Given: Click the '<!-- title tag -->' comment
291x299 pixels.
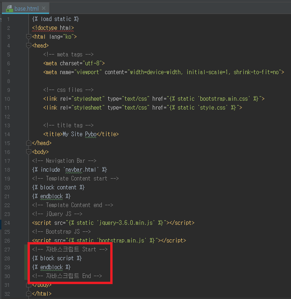Looking at the screenshot, I should coord(68,125).
